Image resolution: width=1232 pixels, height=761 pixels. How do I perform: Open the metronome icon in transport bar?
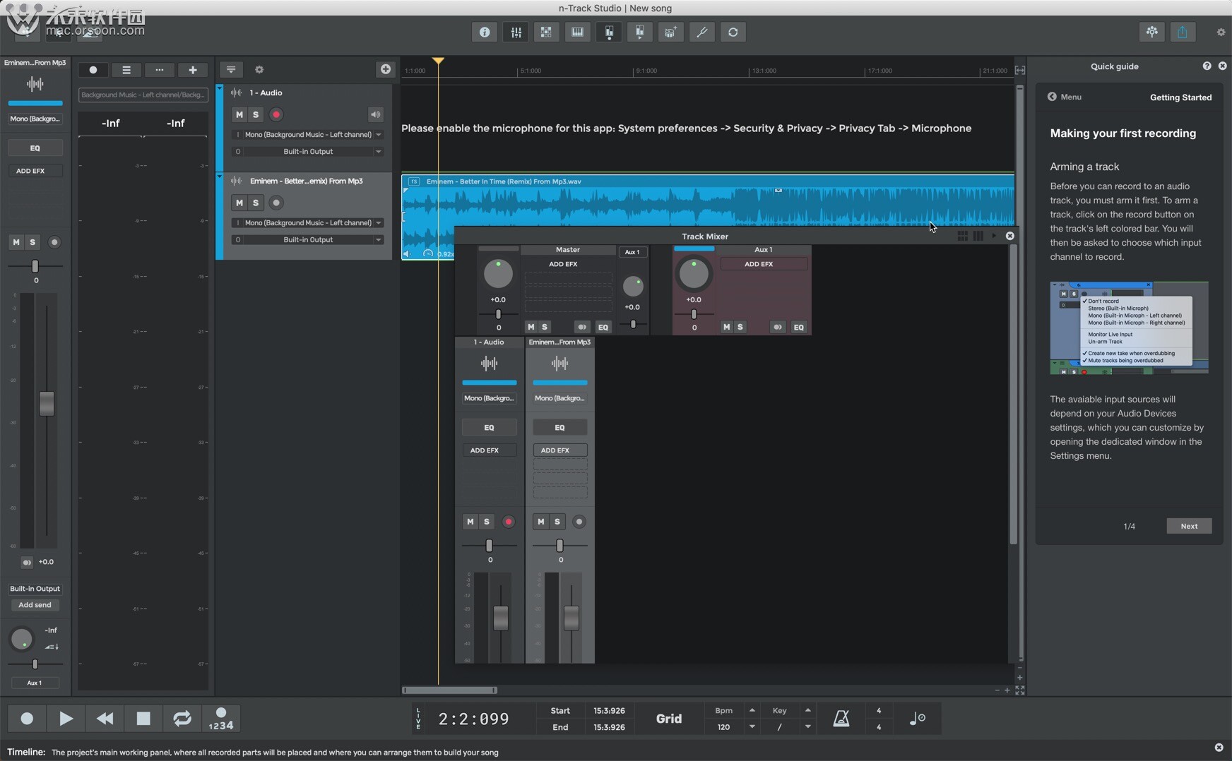(841, 719)
